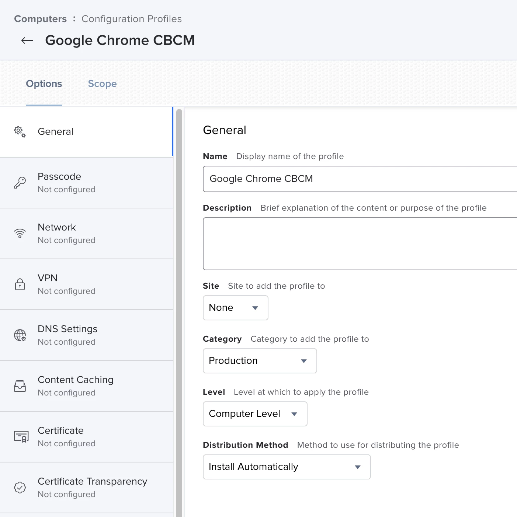The image size is (517, 517).
Task: Open the Site dropdown showing None
Action: point(236,308)
